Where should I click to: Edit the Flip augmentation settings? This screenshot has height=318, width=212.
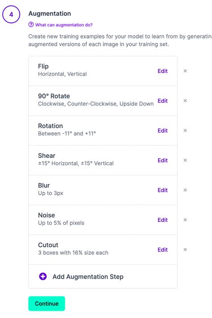point(163,71)
